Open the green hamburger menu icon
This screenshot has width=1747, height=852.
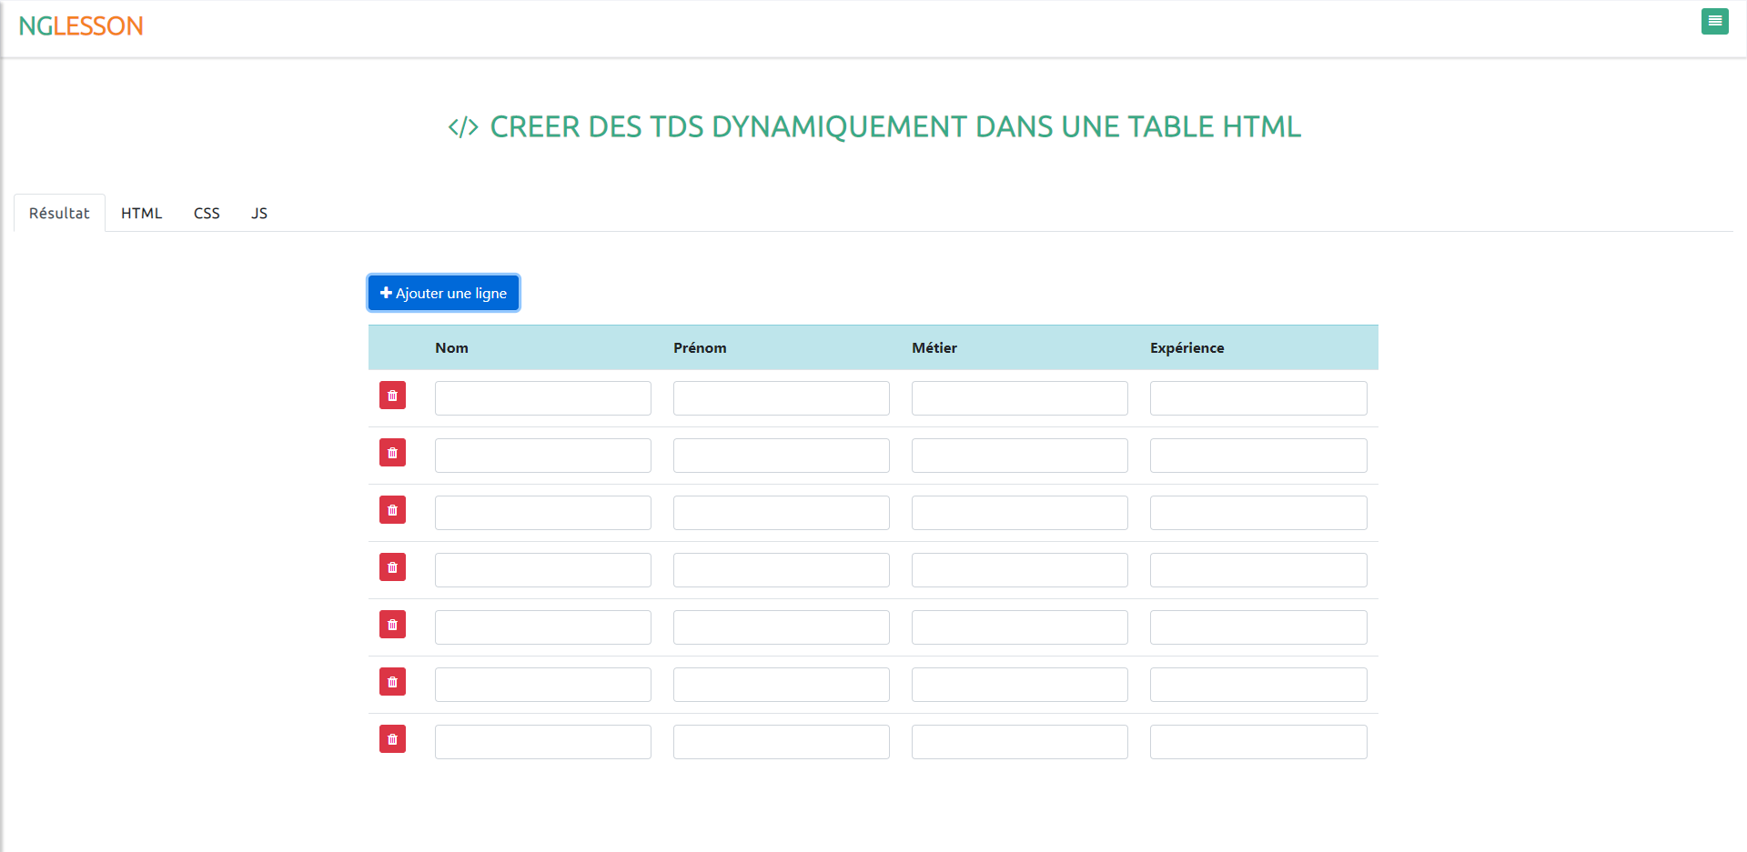pyautogui.click(x=1714, y=21)
